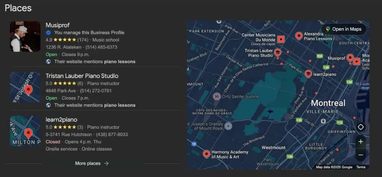This screenshot has height=177, width=382.
Task: Click highway 335 shield on map
Action: pyautogui.click(x=320, y=56)
